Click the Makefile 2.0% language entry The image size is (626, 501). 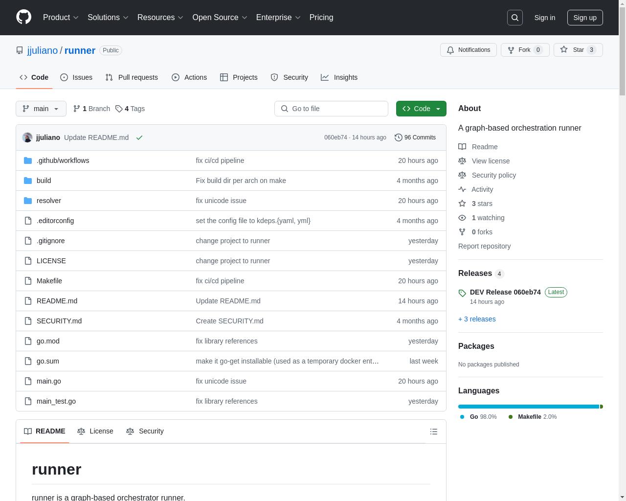pyautogui.click(x=532, y=417)
